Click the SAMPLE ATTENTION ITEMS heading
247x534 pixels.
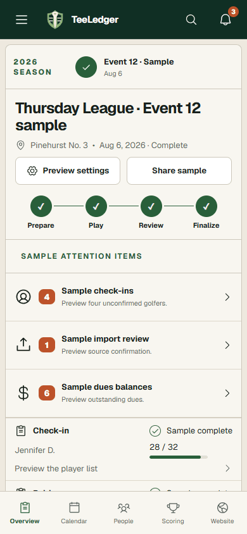[x=82, y=256]
